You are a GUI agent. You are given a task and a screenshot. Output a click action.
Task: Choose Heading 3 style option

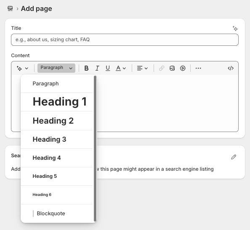tap(57, 139)
